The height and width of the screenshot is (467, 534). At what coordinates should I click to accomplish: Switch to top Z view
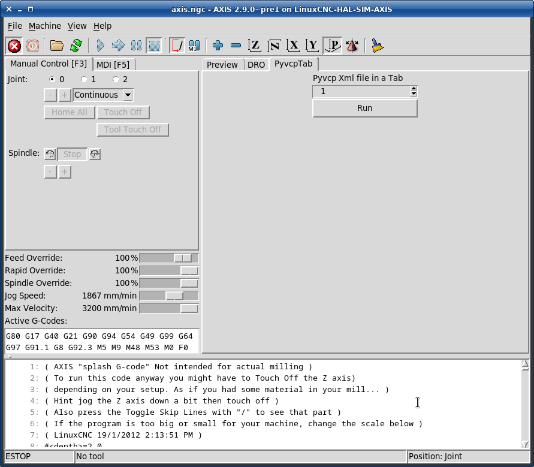tap(254, 46)
